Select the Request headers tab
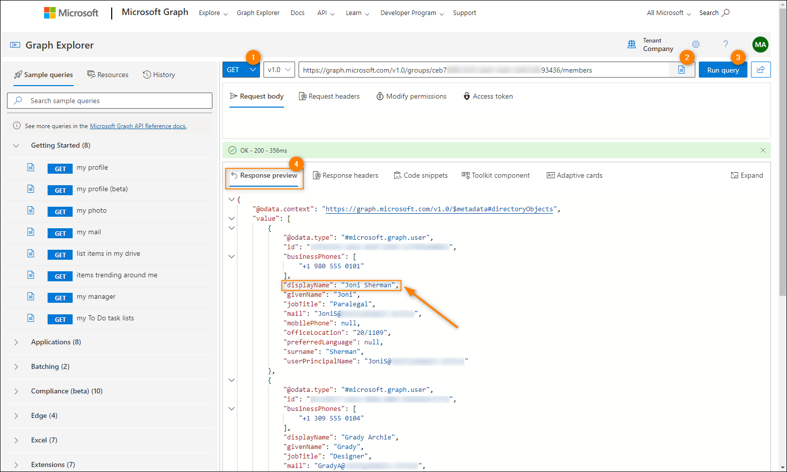 tap(329, 96)
